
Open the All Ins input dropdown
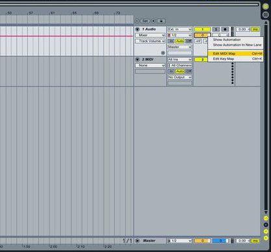point(180,59)
